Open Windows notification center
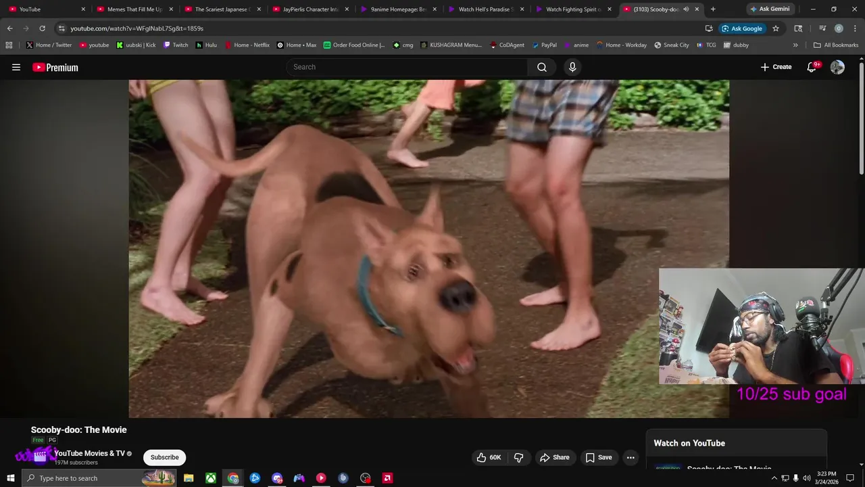The height and width of the screenshot is (487, 865). (x=851, y=478)
